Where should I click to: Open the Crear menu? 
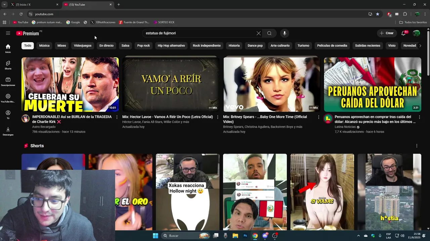click(387, 33)
